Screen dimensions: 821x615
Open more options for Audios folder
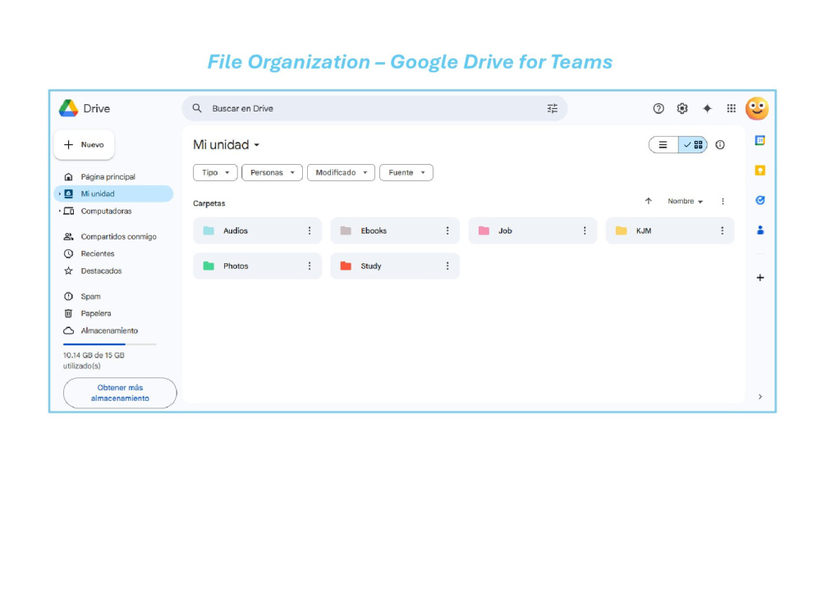310,230
